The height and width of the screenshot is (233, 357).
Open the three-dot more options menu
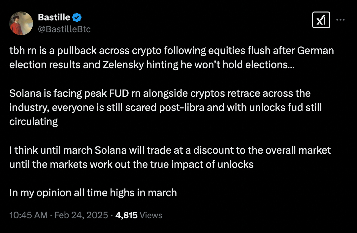(x=340, y=20)
